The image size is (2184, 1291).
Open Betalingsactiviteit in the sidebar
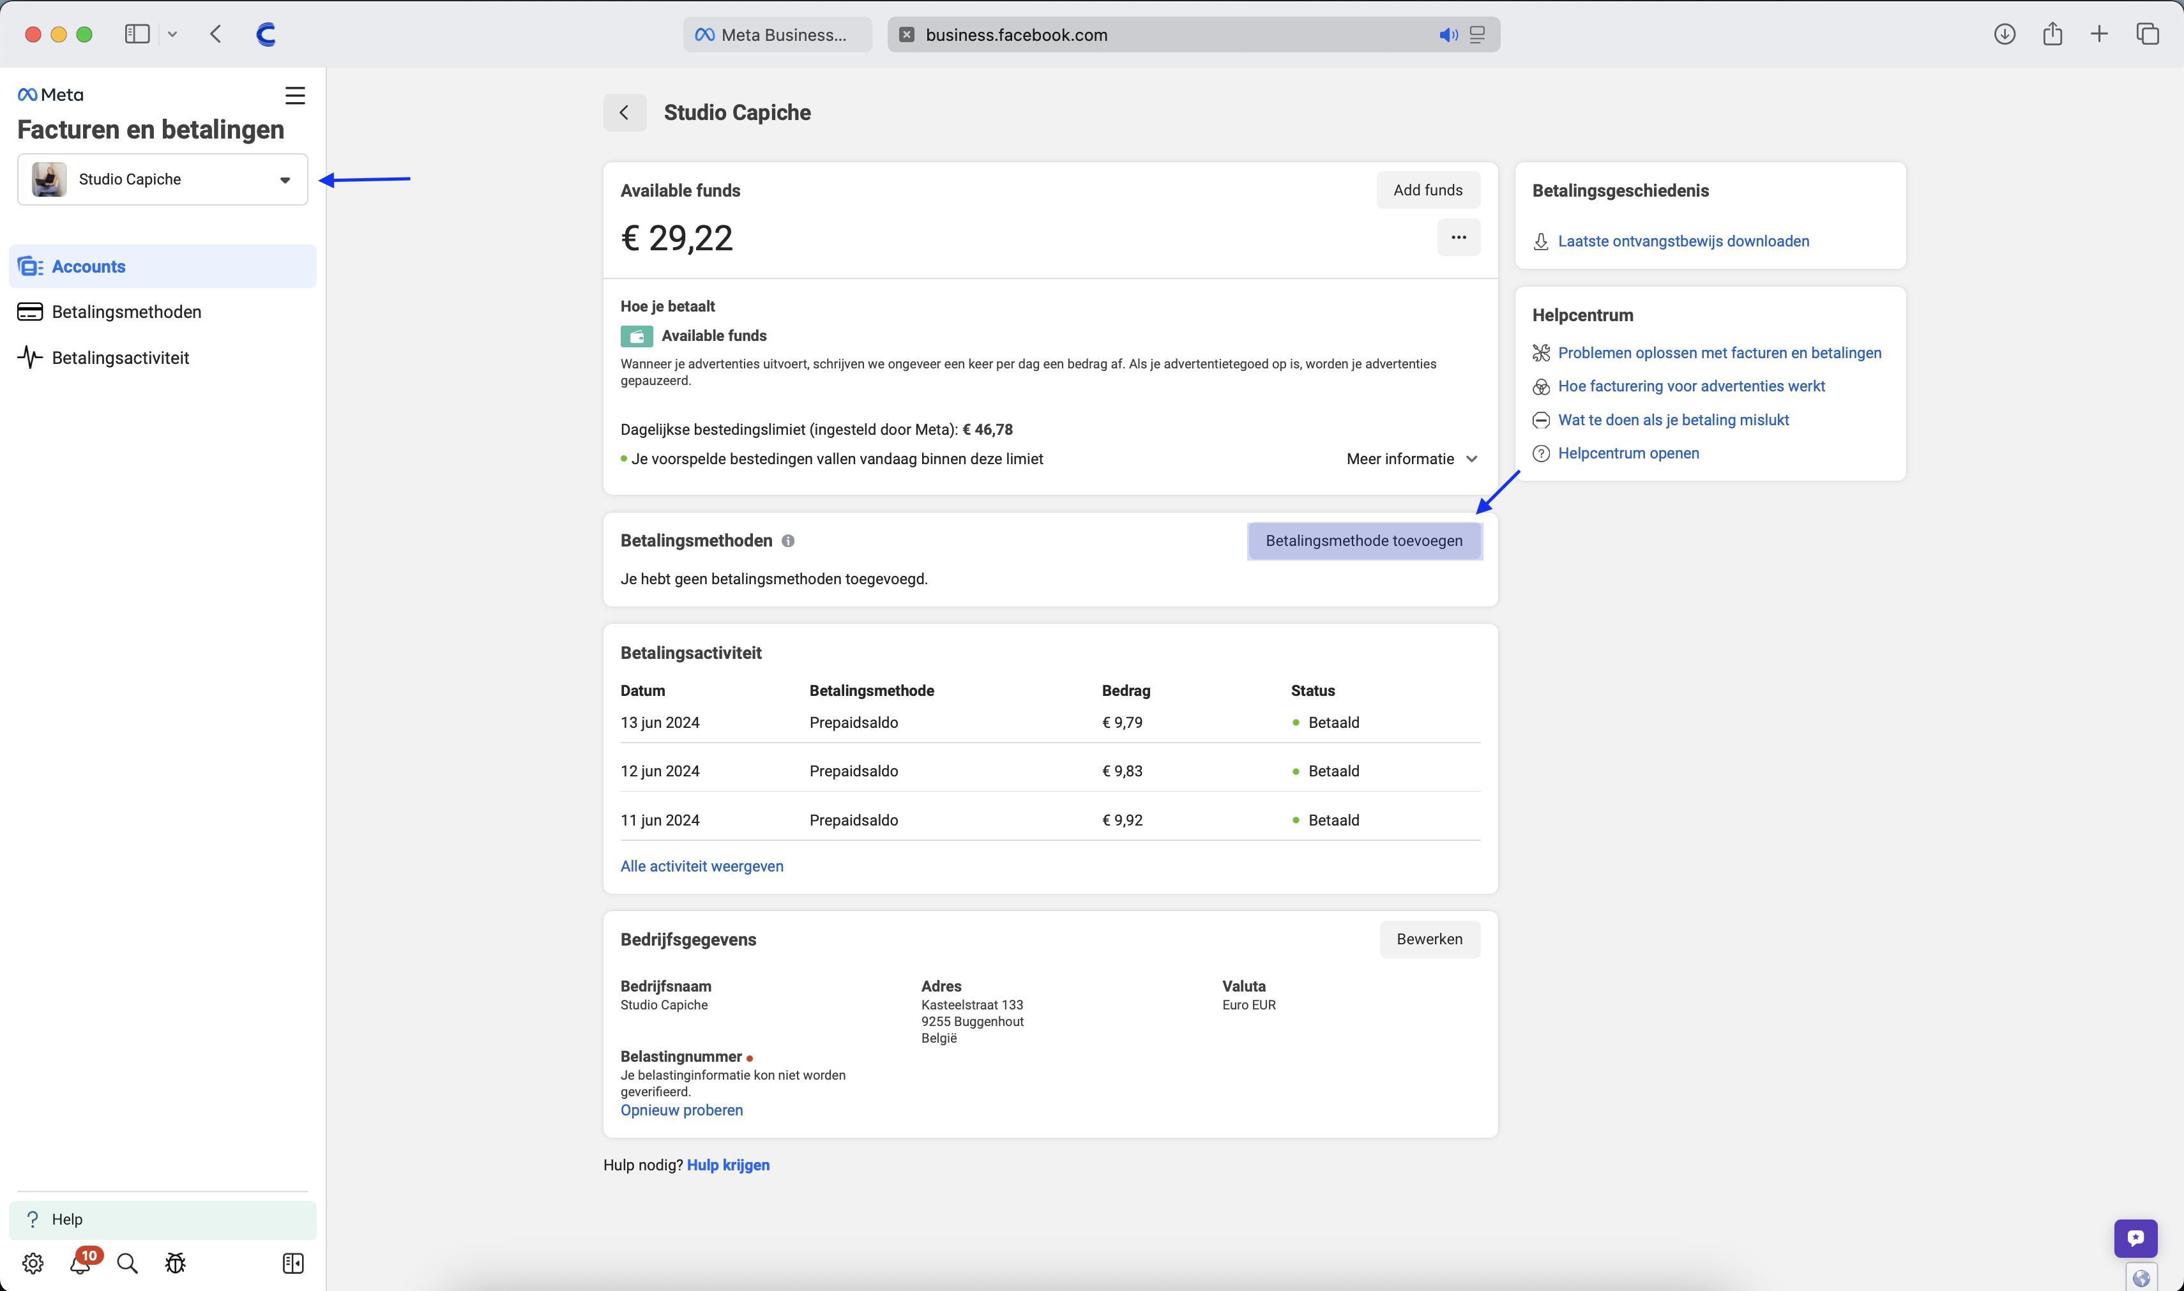[x=163, y=358]
